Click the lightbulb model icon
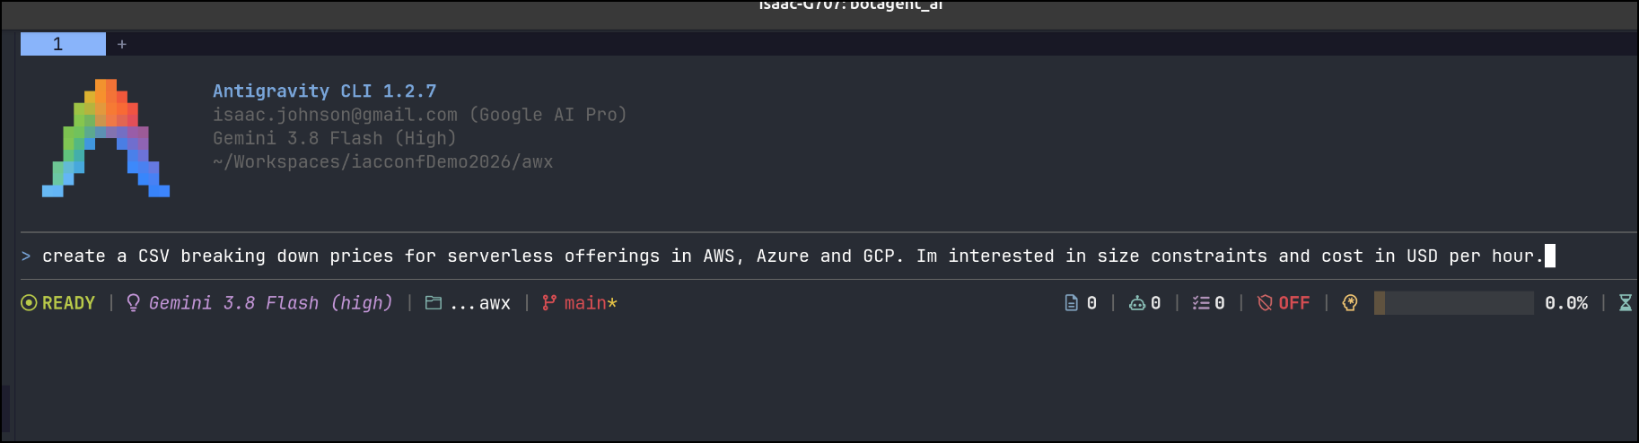The height and width of the screenshot is (443, 1639). 133,303
